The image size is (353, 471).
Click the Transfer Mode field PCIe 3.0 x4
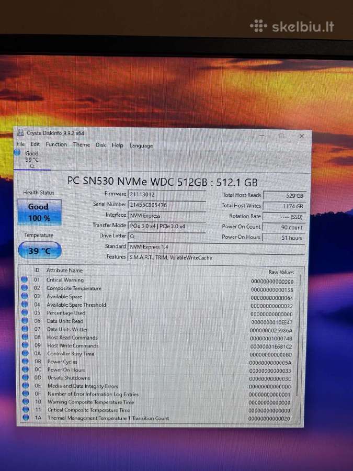coord(167,226)
